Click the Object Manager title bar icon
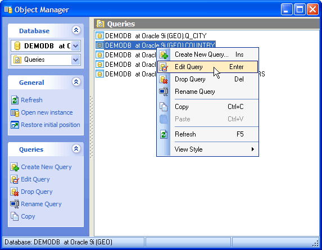 pos(8,10)
